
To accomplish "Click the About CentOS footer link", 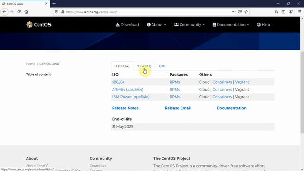I will tap(37, 166).
